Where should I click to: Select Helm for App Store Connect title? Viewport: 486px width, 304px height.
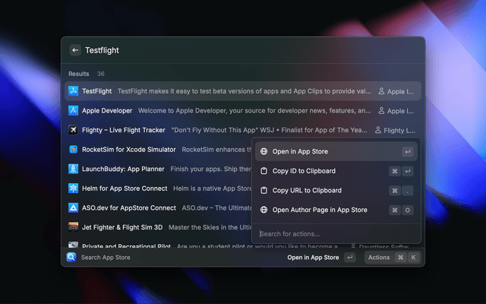point(125,188)
